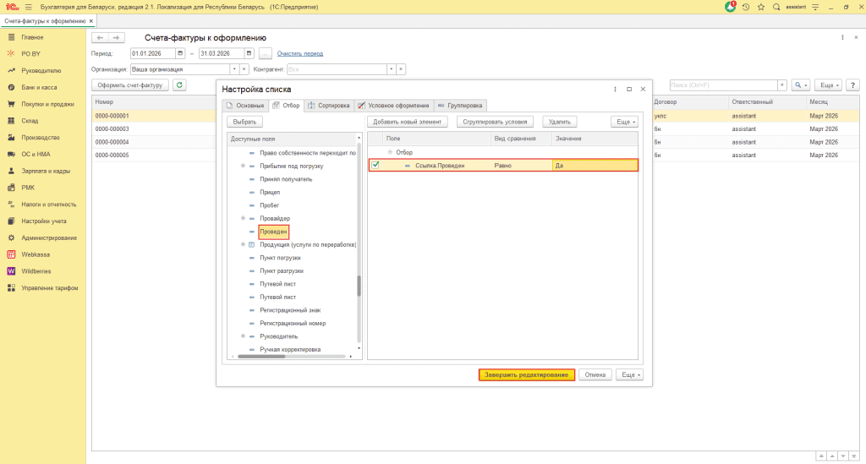Open the notifications bell icon
The image size is (866, 464).
731,7
